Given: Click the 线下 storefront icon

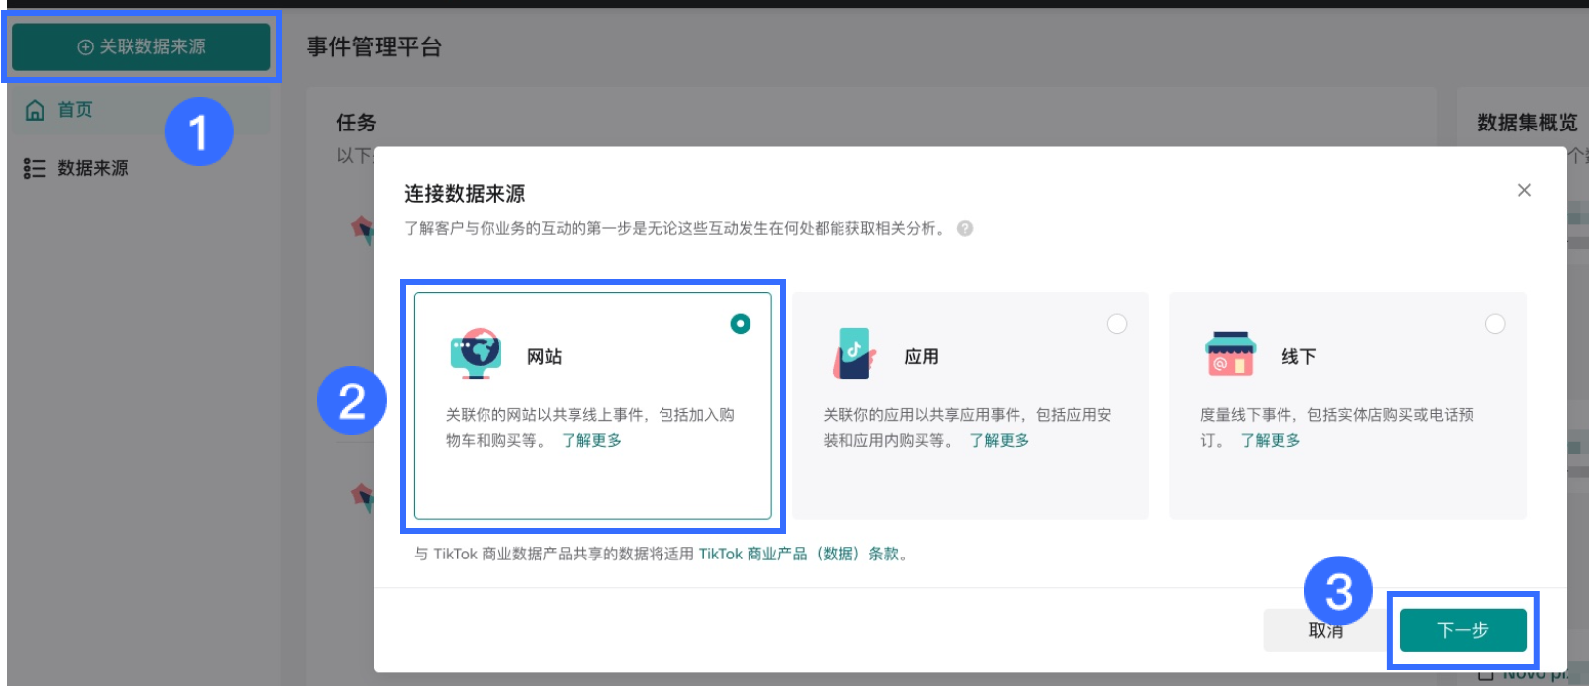Looking at the screenshot, I should (1231, 354).
